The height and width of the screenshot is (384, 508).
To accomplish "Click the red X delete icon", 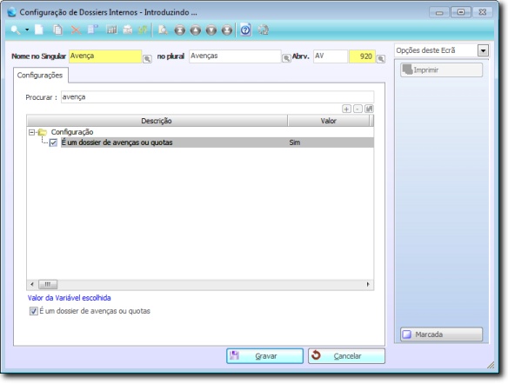I will coord(76,30).
